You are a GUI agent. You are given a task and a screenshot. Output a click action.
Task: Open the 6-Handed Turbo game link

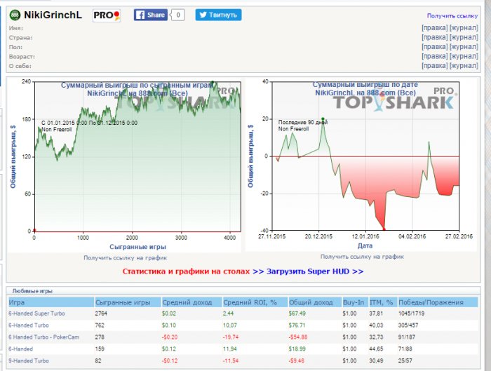click(29, 325)
